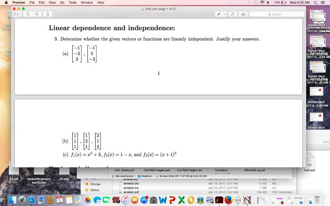
Task: Open the Tools menu
Action: click(72, 2)
